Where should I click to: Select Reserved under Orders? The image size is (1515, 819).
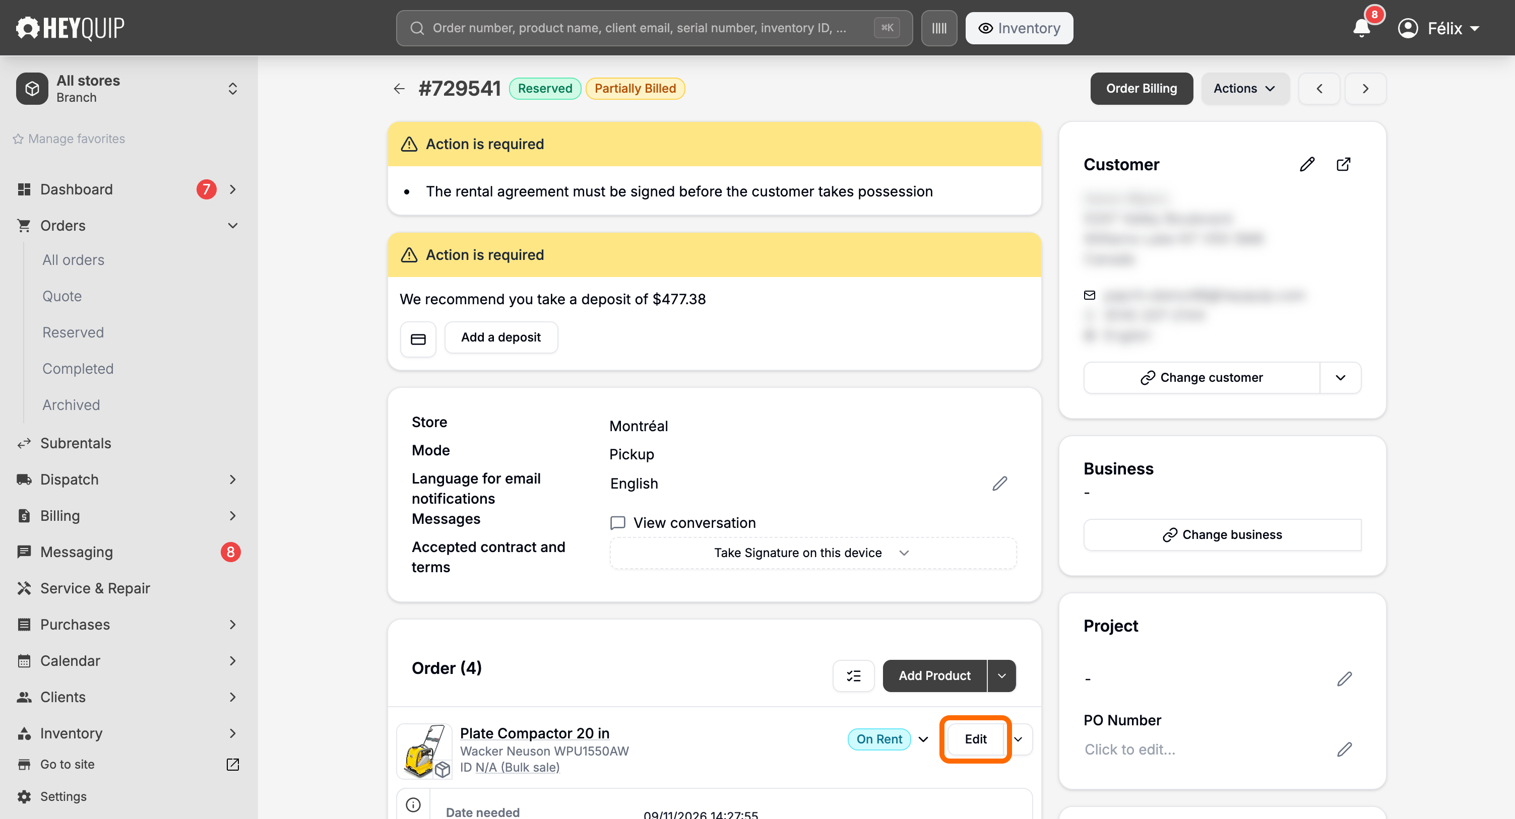point(73,332)
